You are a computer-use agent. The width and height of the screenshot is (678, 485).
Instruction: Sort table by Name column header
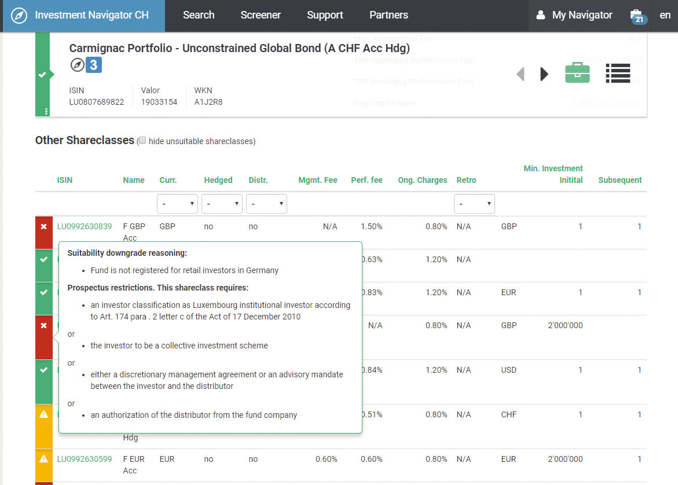134,180
